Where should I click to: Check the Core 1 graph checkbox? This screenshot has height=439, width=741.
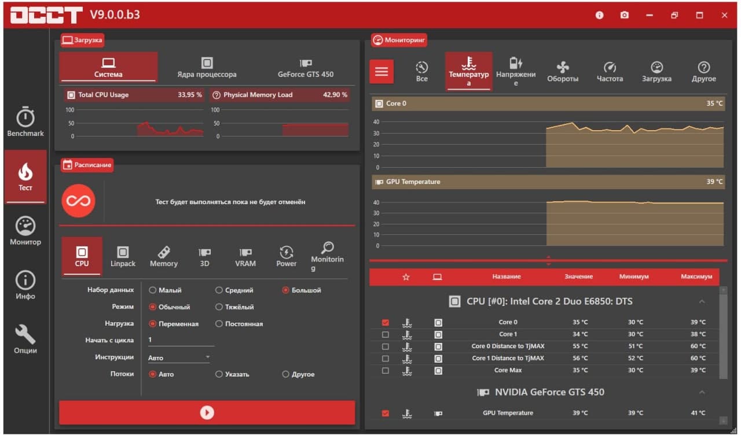(386, 334)
